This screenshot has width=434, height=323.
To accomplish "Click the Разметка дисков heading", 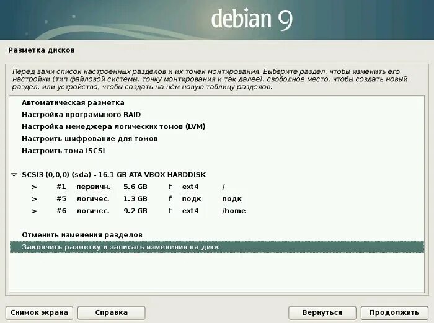I will 42,50.
